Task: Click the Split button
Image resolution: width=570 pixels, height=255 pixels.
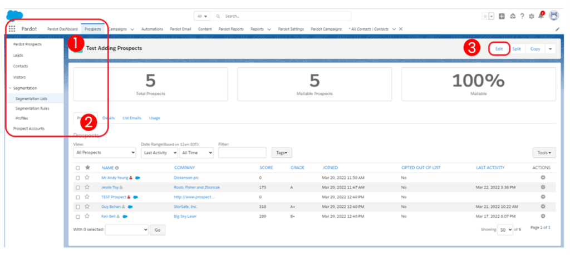Action: tap(517, 49)
